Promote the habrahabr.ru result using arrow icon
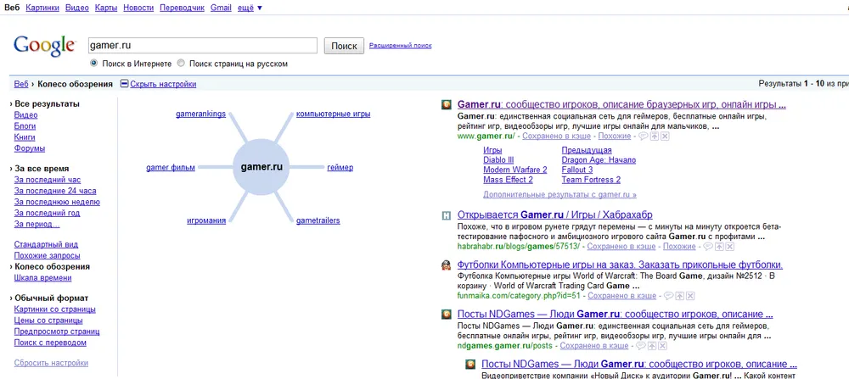This screenshot has width=849, height=379. (720, 247)
